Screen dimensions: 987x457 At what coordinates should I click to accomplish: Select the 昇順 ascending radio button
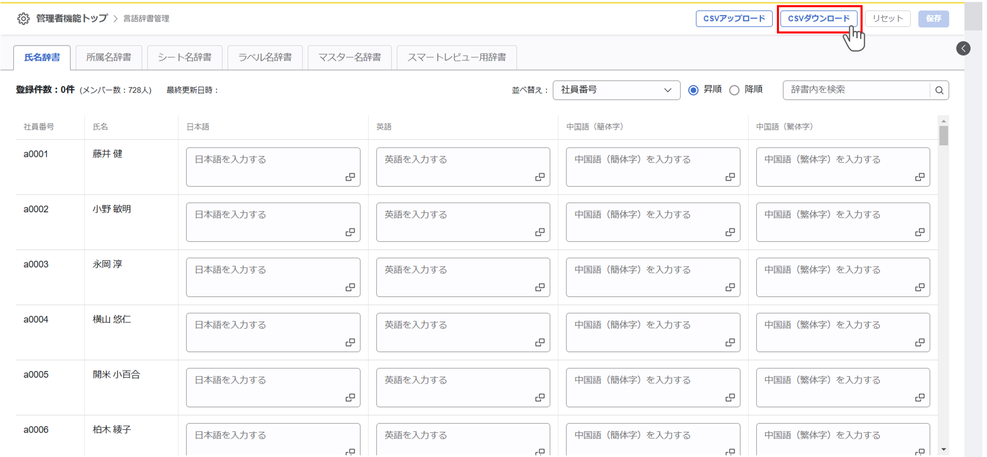tap(693, 90)
